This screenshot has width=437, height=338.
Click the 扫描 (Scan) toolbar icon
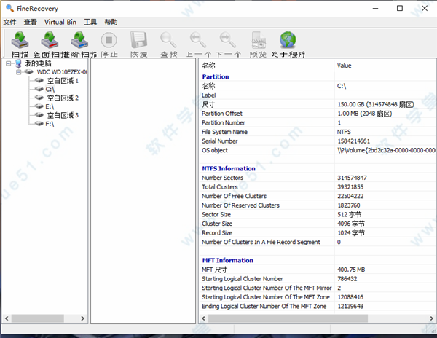[x=19, y=42]
